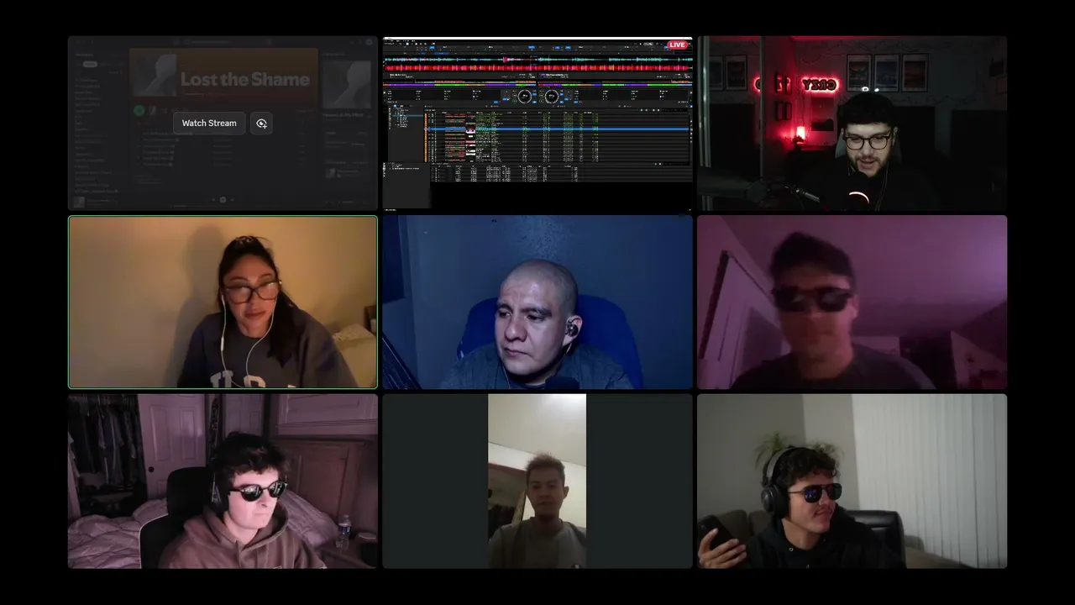
Task: Select the tile of person holding a phone
Action: pyautogui.click(x=852, y=481)
